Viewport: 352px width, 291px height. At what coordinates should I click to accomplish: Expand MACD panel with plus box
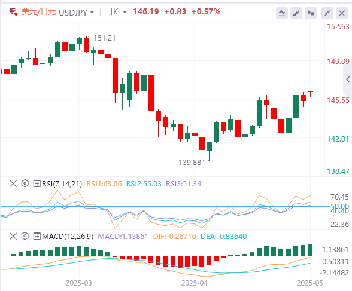coord(37,236)
